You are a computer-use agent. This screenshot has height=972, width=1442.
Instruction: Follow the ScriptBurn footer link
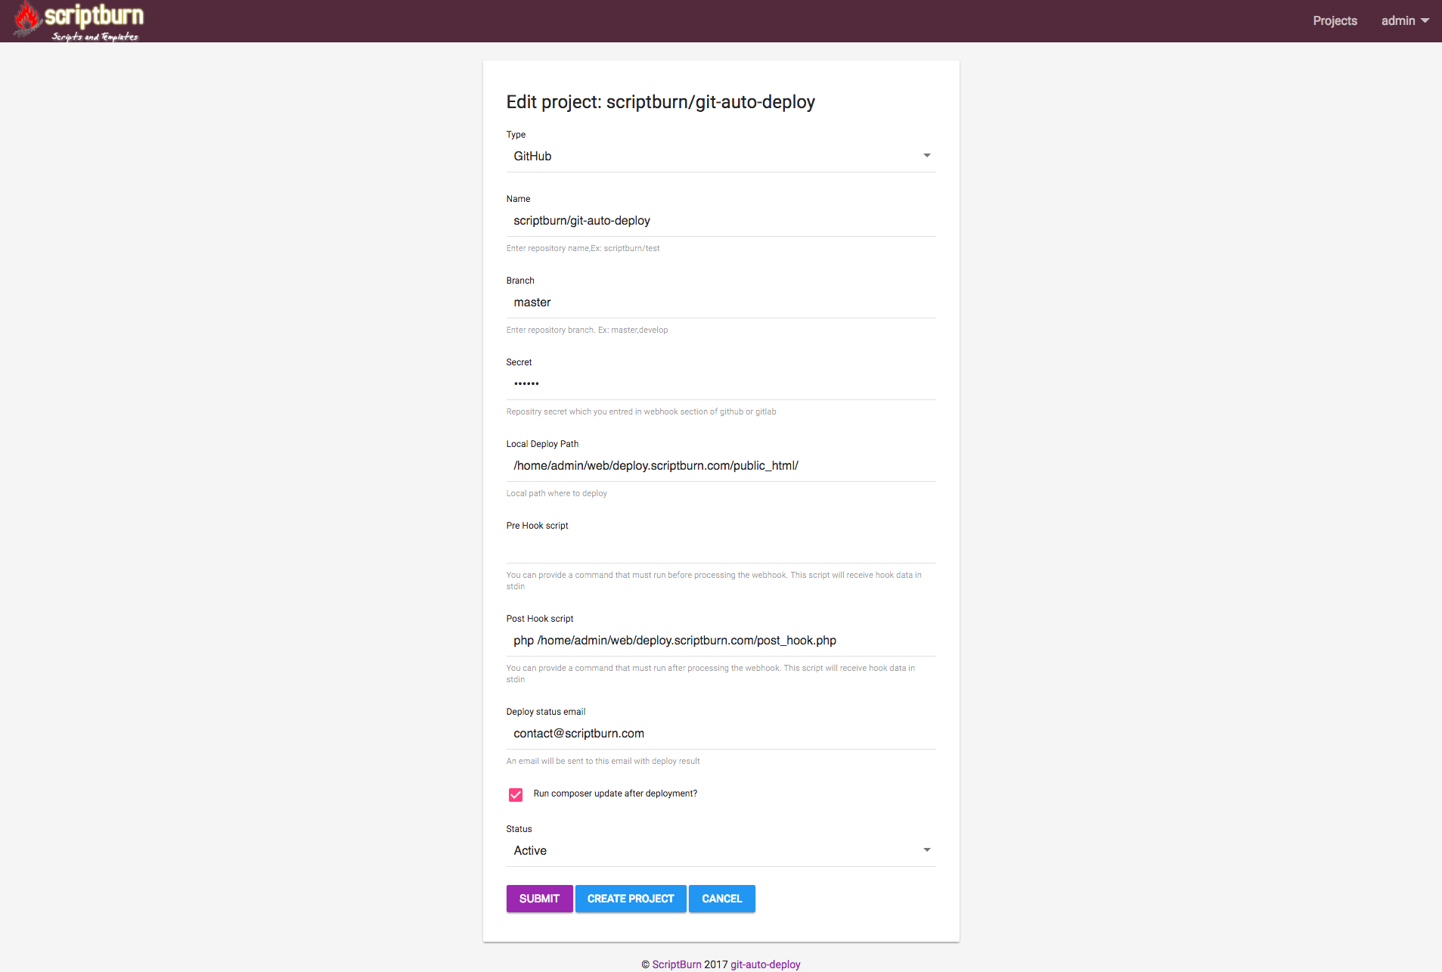point(677,964)
